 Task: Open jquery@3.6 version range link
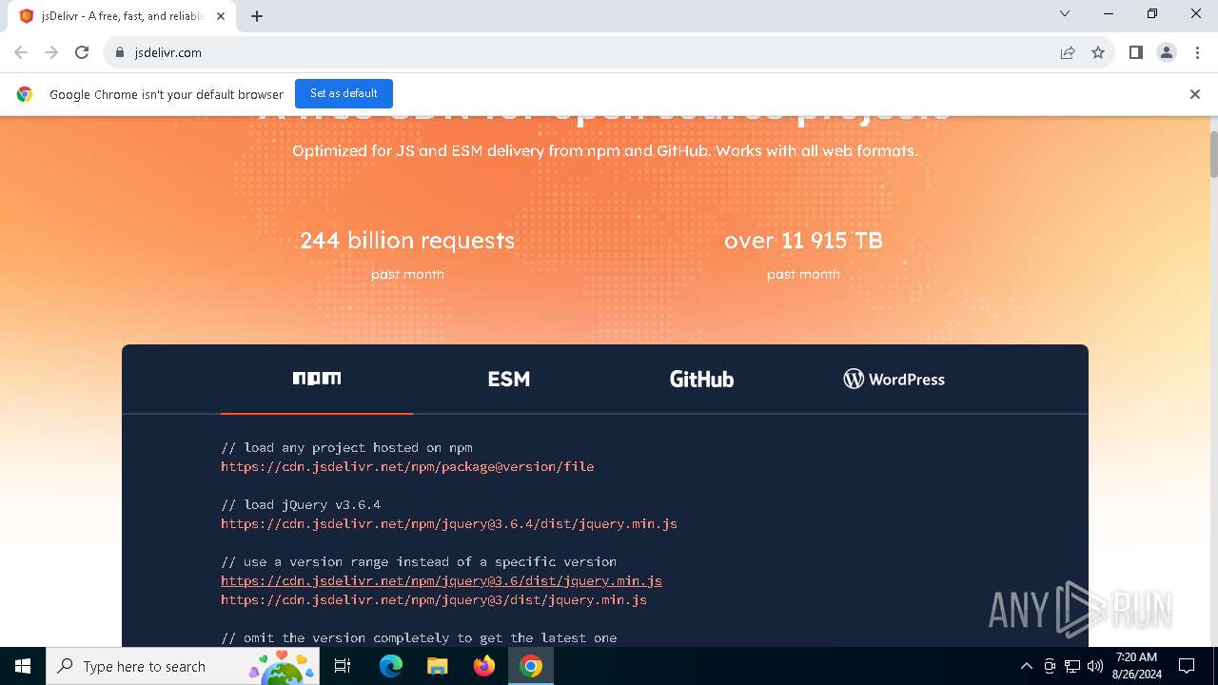[x=442, y=580]
